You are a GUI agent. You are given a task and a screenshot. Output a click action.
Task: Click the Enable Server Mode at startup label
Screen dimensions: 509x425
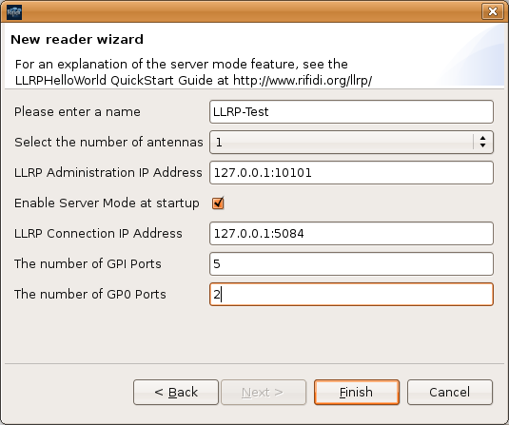[107, 203]
